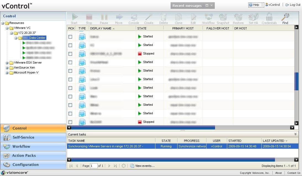The height and width of the screenshot is (176, 302).
Task: Go to previous page of tasks
Action: (x=77, y=166)
